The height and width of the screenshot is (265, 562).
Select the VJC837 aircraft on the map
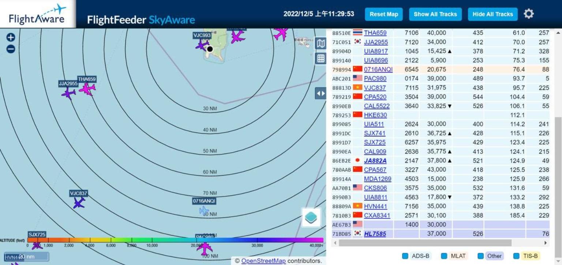click(x=79, y=202)
